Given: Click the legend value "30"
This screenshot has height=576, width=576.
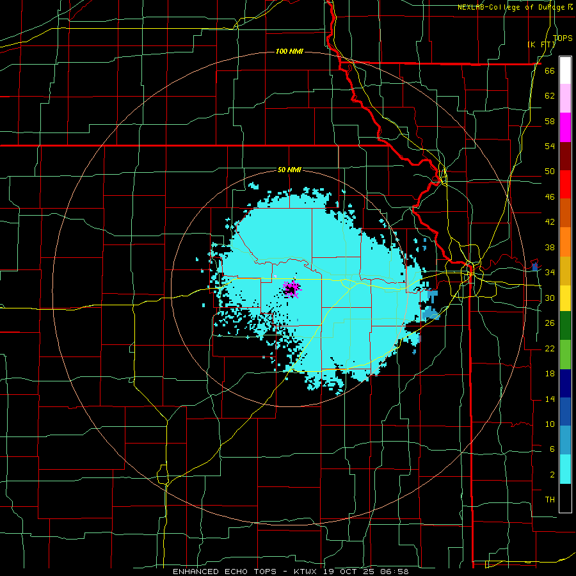Looking at the screenshot, I should 550,298.
